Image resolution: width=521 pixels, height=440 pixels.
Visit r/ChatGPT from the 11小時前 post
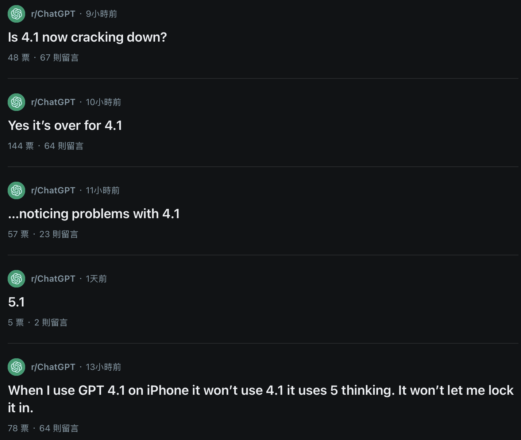tap(53, 190)
